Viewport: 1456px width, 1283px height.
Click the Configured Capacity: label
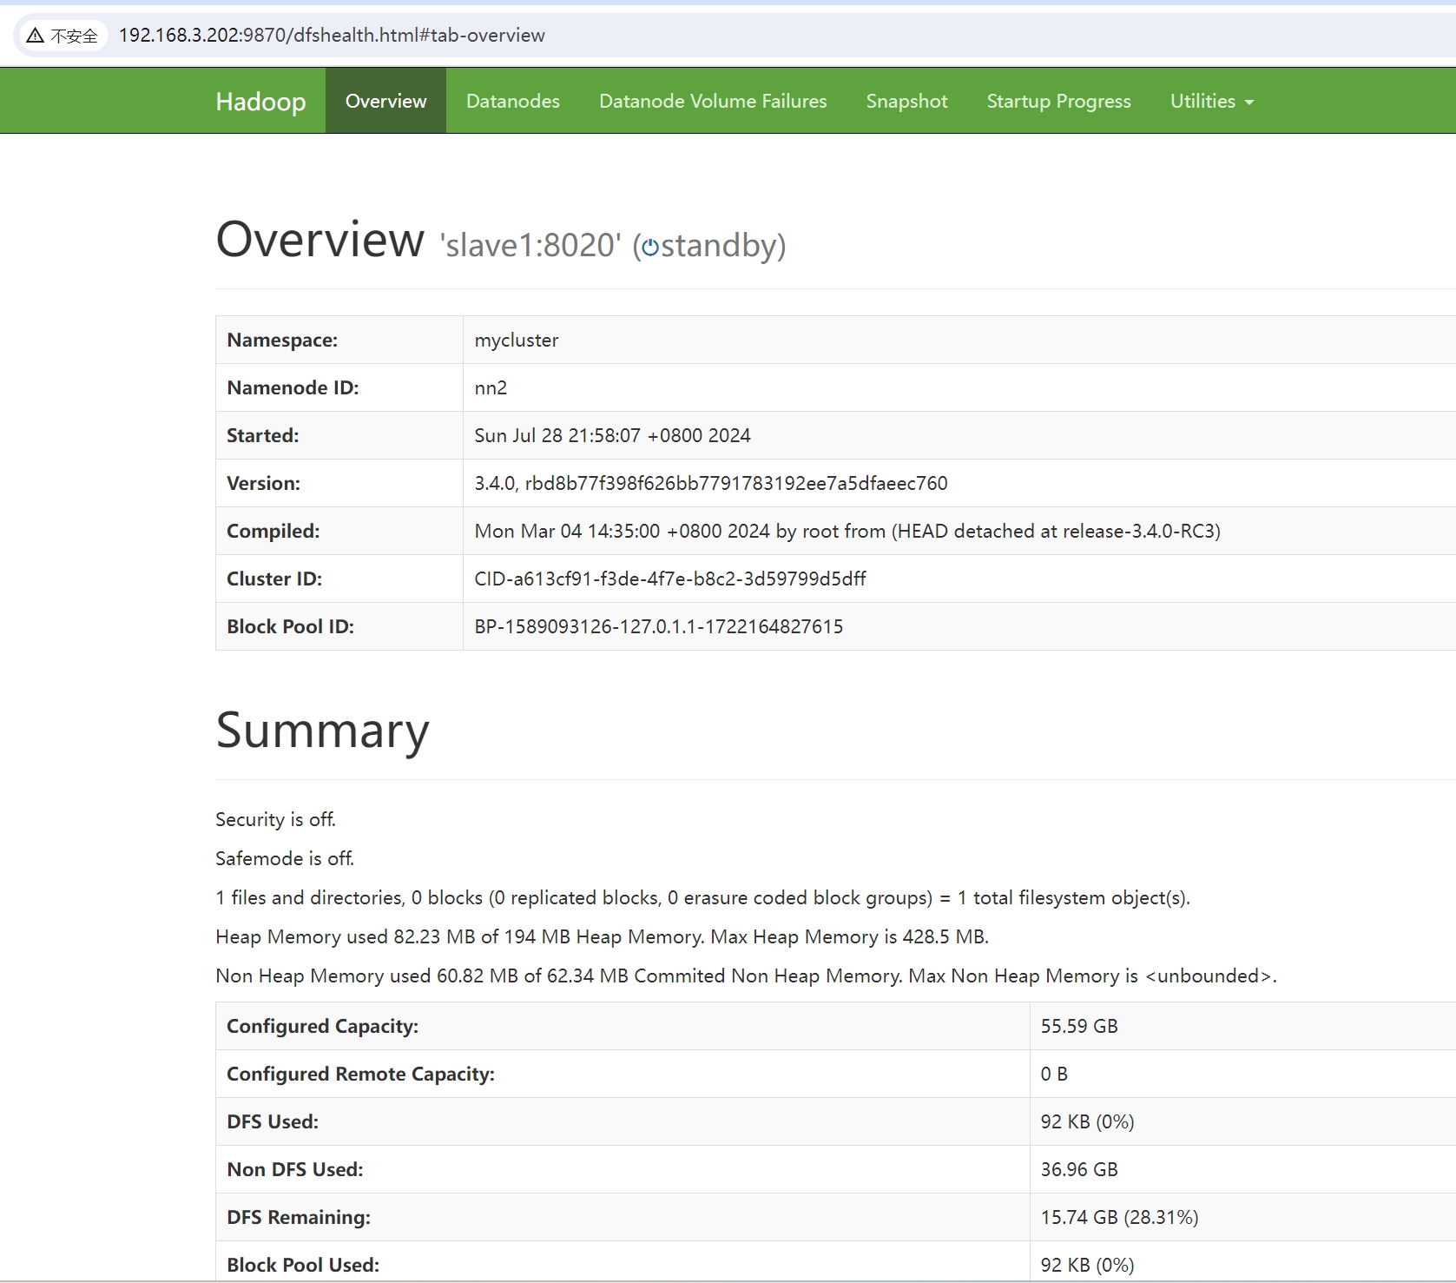click(322, 1026)
